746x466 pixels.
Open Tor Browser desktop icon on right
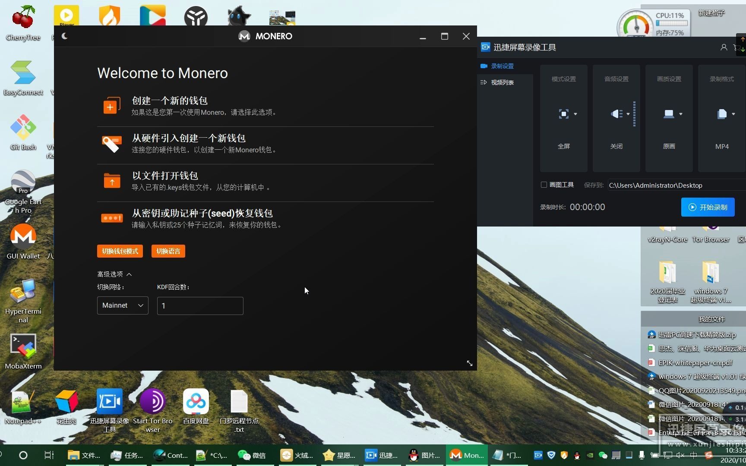tap(711, 235)
